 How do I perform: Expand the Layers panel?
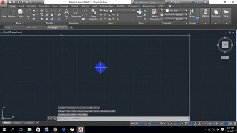tap(112, 23)
